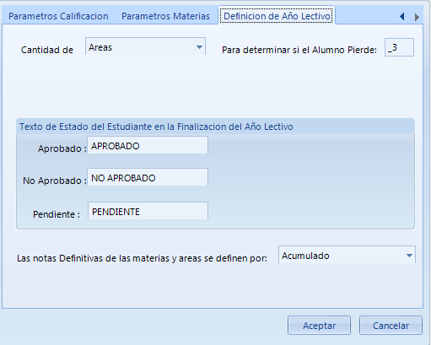Screen dimensions: 431x345
Task: Select the Definicion de Año Lectivo tab
Action: click(277, 16)
